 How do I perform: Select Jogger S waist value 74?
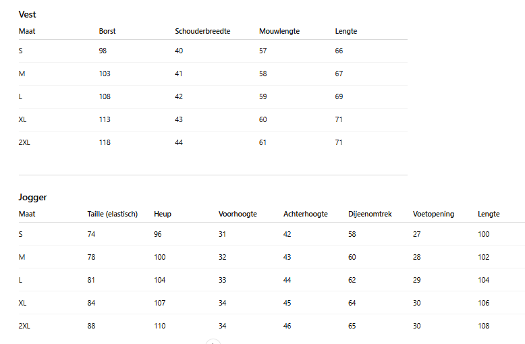pyautogui.click(x=91, y=234)
